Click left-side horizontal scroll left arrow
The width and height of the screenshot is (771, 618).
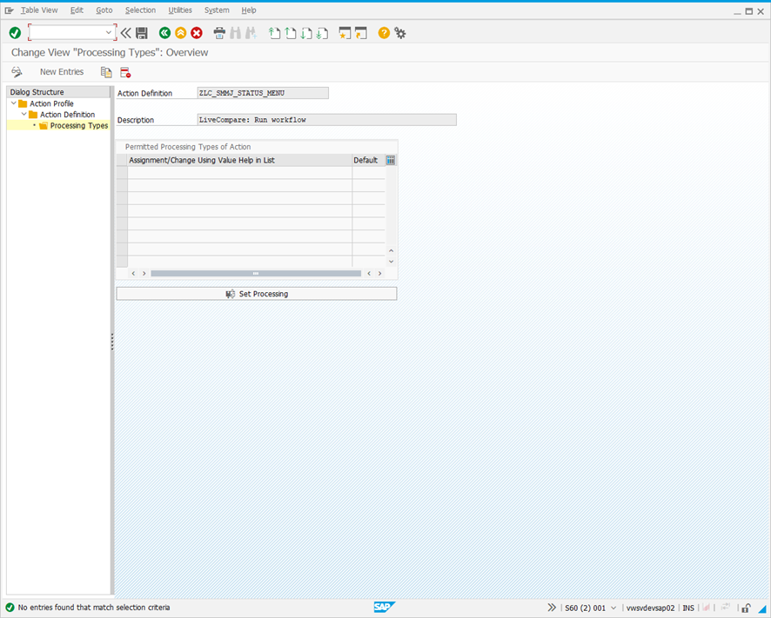(x=133, y=273)
